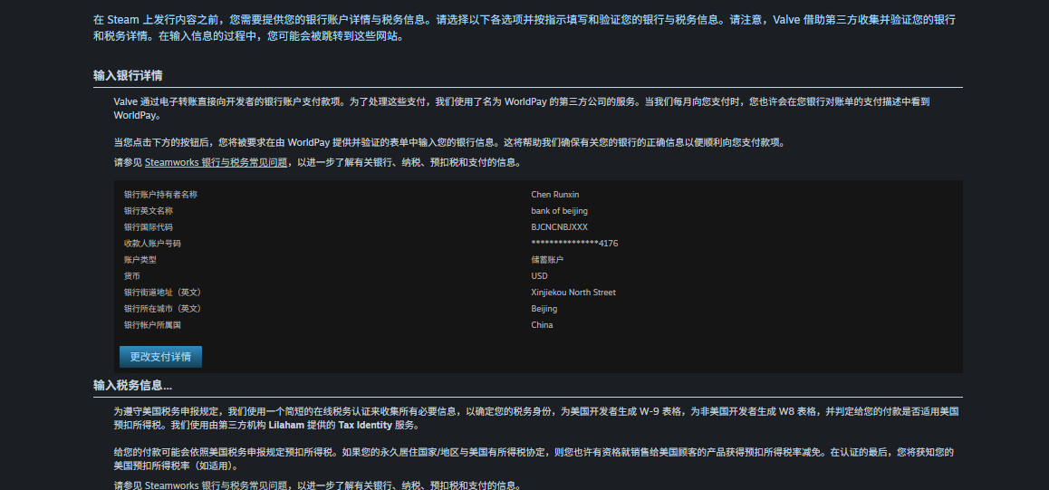
Task: Select the 银行所在城市（英文） label
Action: pos(162,309)
